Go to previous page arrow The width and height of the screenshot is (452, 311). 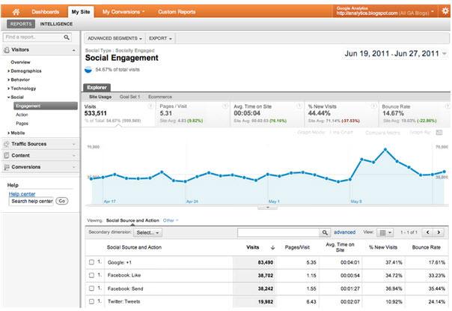(x=427, y=232)
